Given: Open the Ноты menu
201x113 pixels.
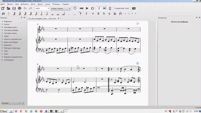Looking at the screenshot, I should [33, 4].
